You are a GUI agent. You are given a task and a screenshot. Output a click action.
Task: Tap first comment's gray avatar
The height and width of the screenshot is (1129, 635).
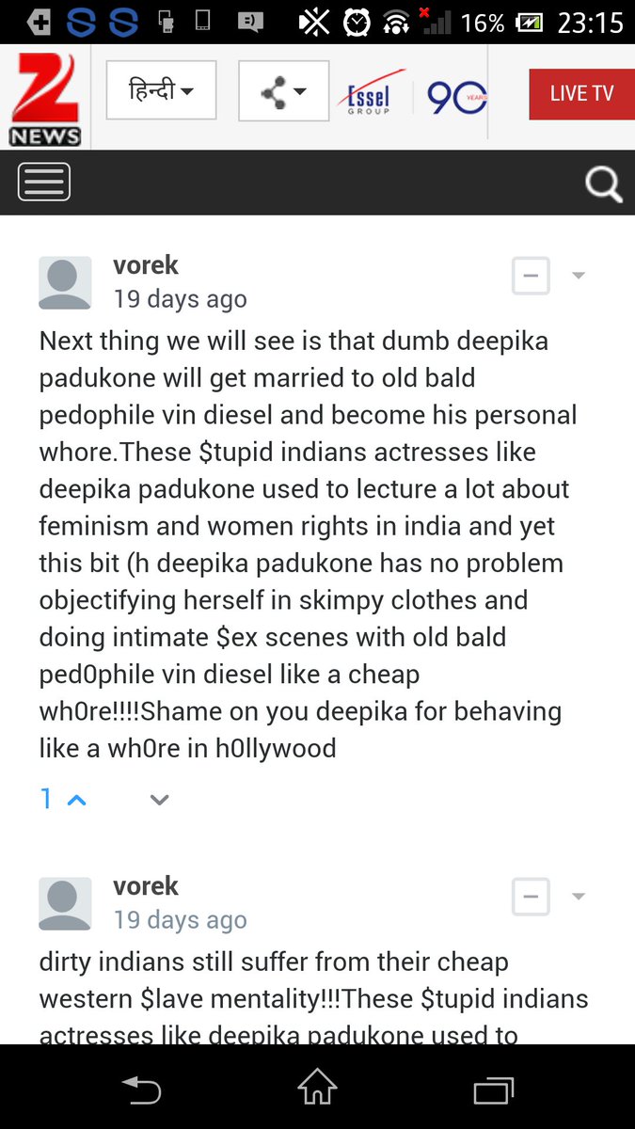[x=65, y=282]
